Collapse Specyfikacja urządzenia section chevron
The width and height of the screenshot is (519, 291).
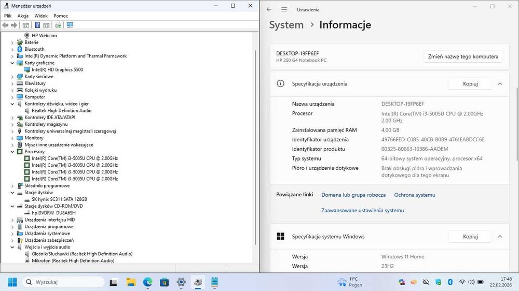point(500,84)
